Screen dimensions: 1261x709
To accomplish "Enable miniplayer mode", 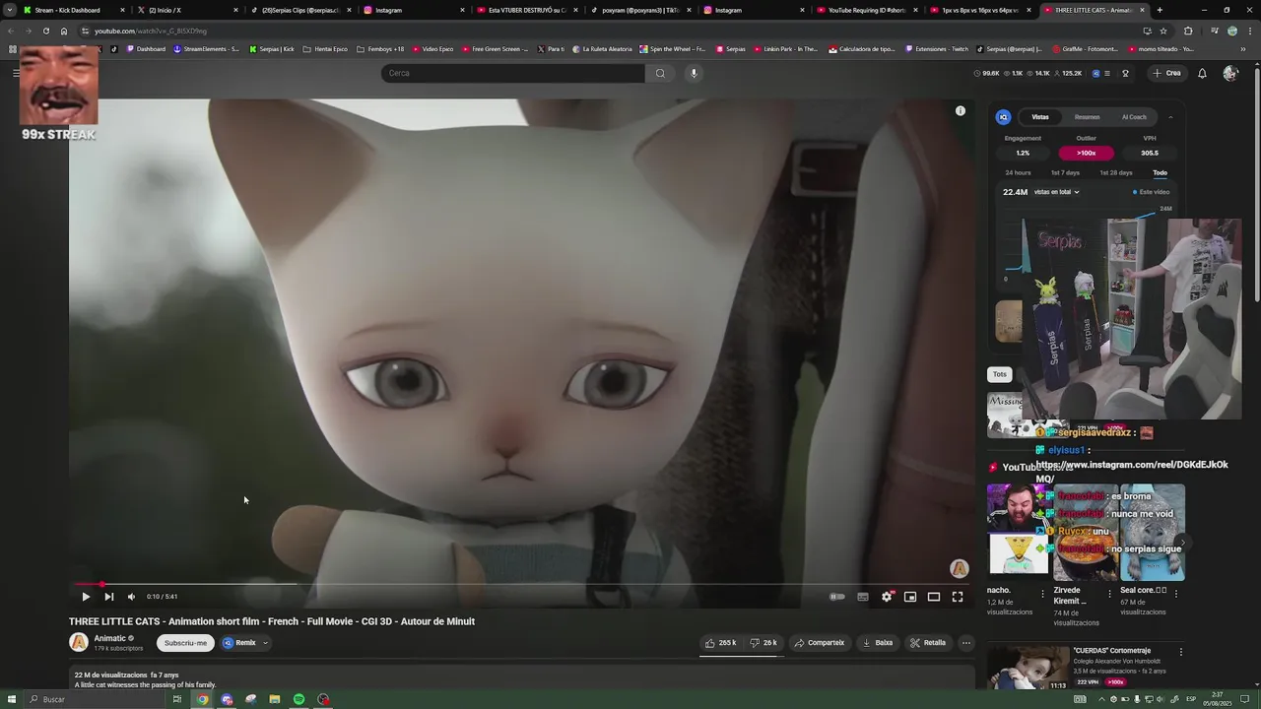I will (910, 597).
